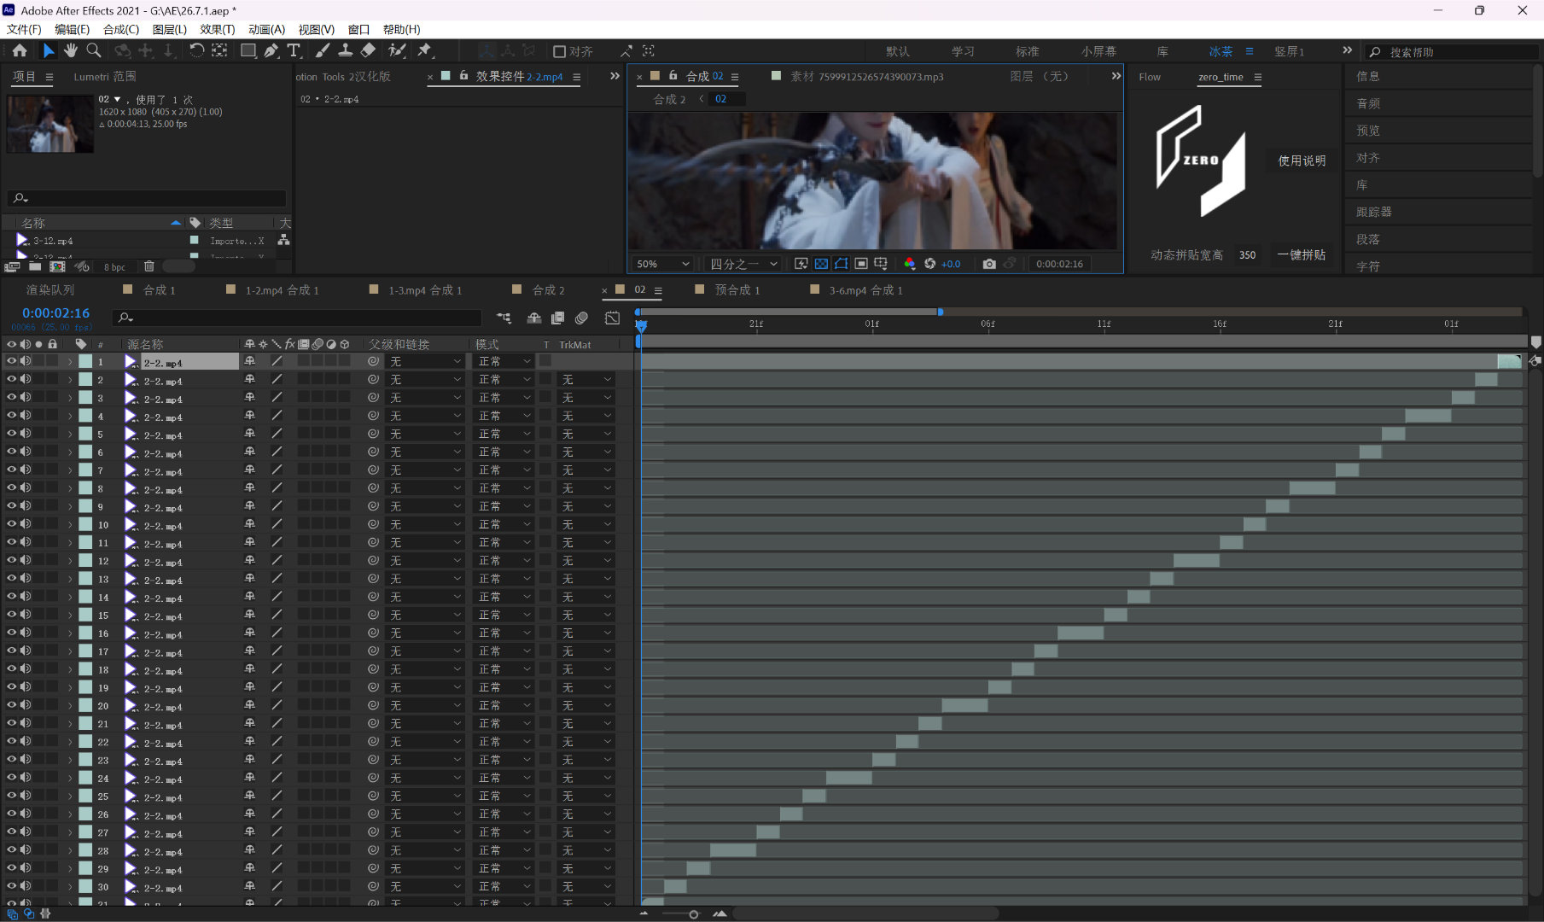This screenshot has height=922, width=1544.
Task: Switch to the 预合成 1 timeline tab
Action: 737,290
